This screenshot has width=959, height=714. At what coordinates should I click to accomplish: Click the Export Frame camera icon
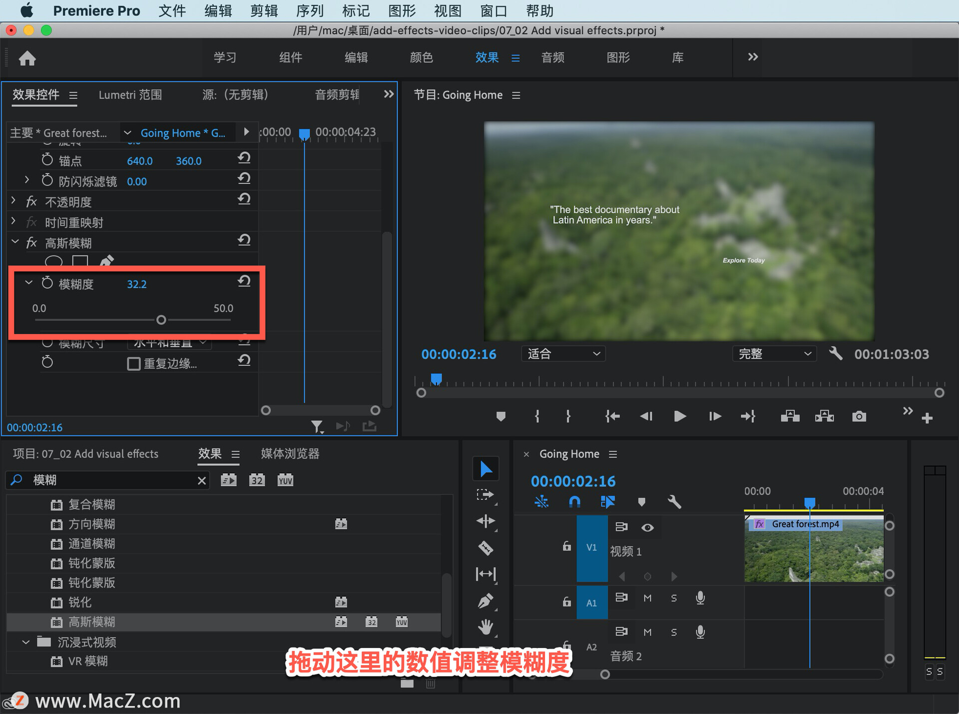coord(859,416)
